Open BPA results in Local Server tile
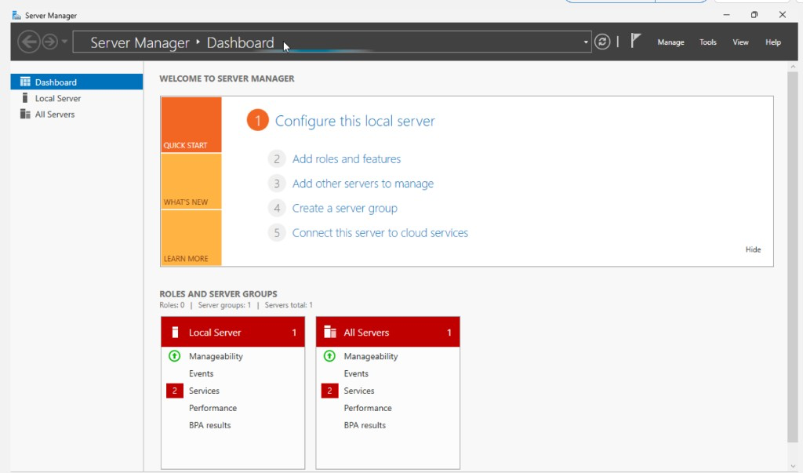 (x=209, y=425)
